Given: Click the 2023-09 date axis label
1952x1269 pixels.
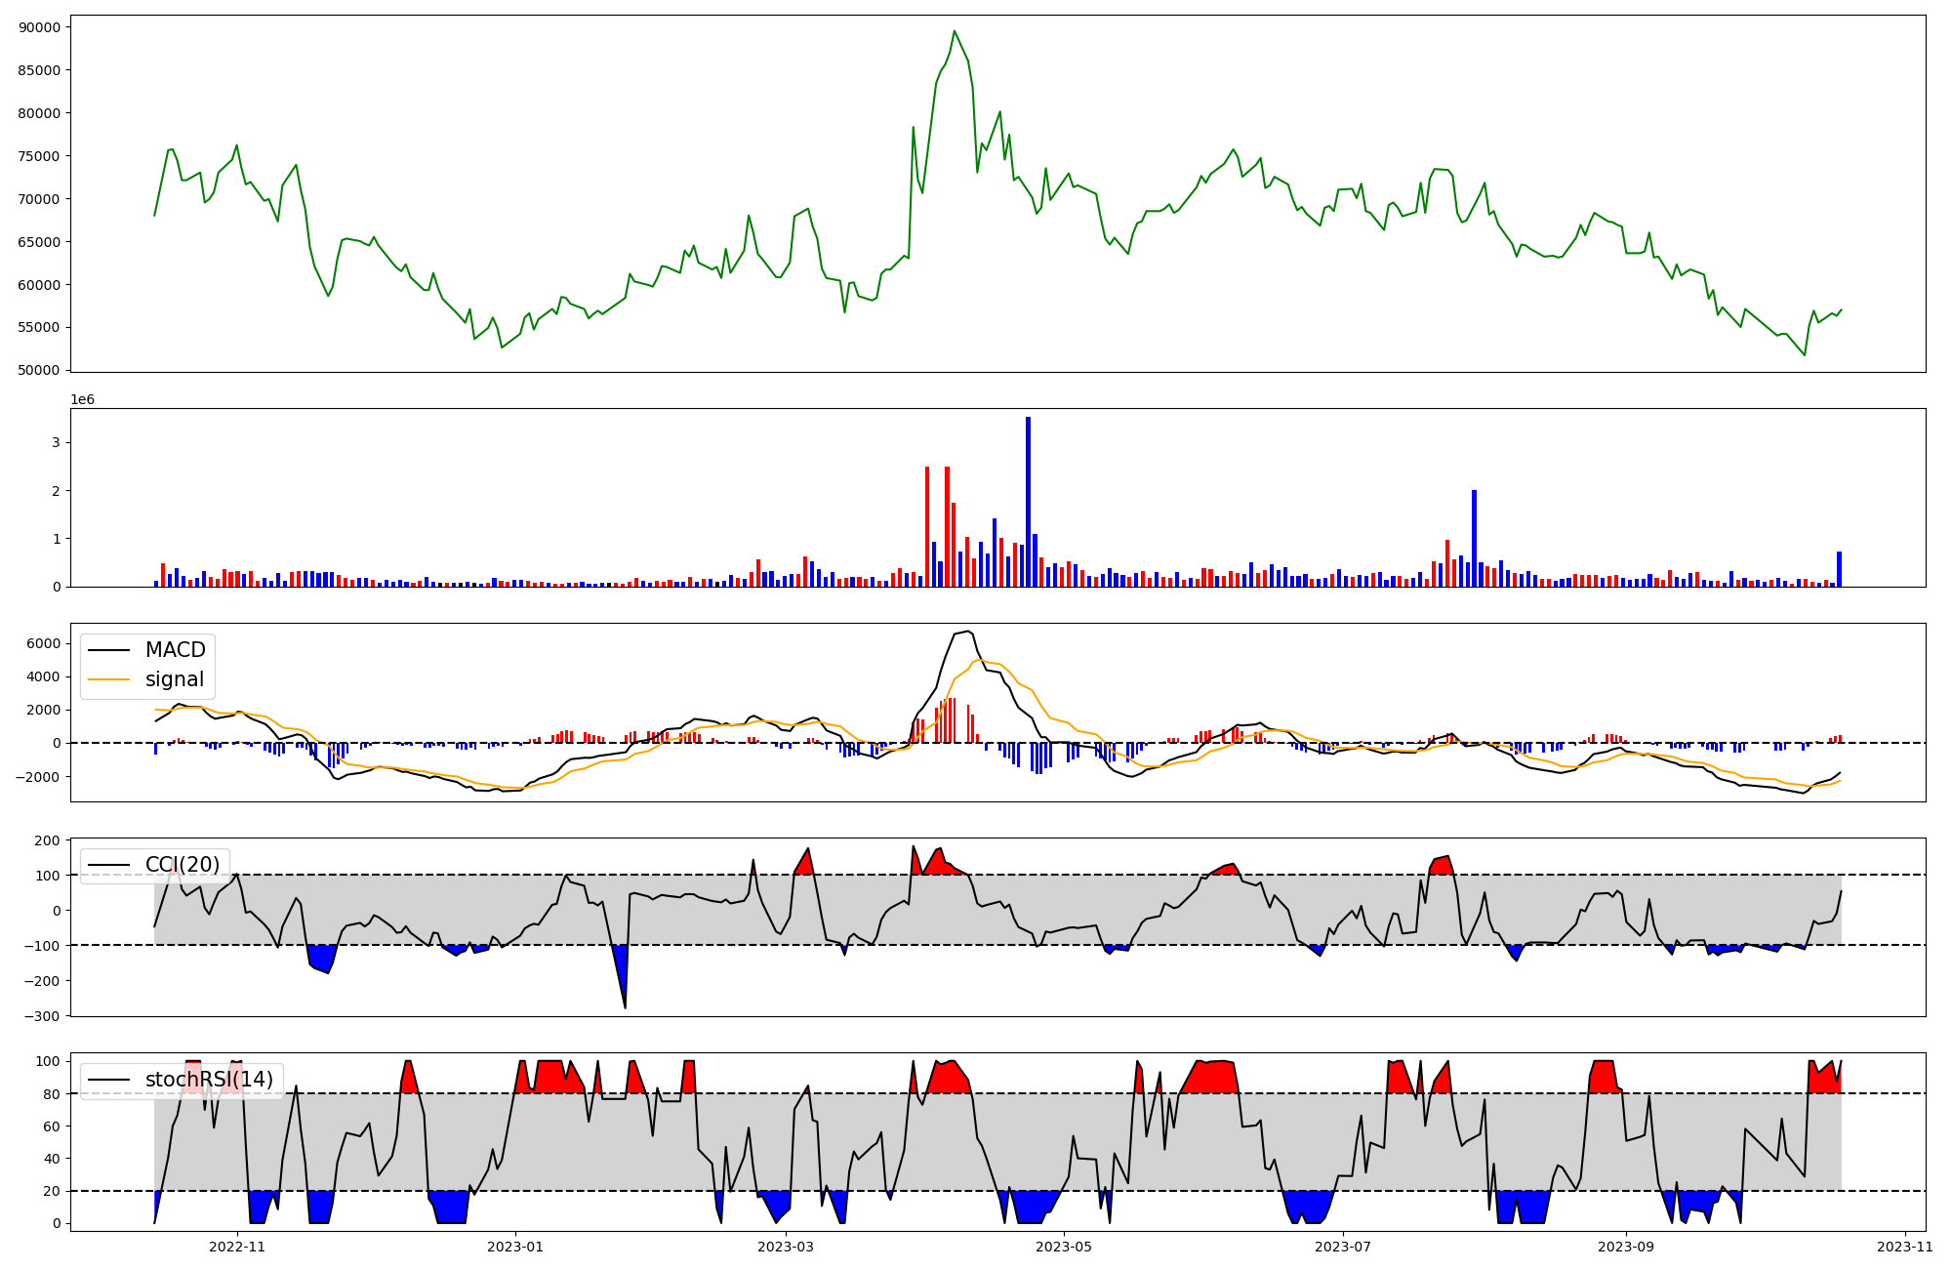Looking at the screenshot, I should 1626,1247.
